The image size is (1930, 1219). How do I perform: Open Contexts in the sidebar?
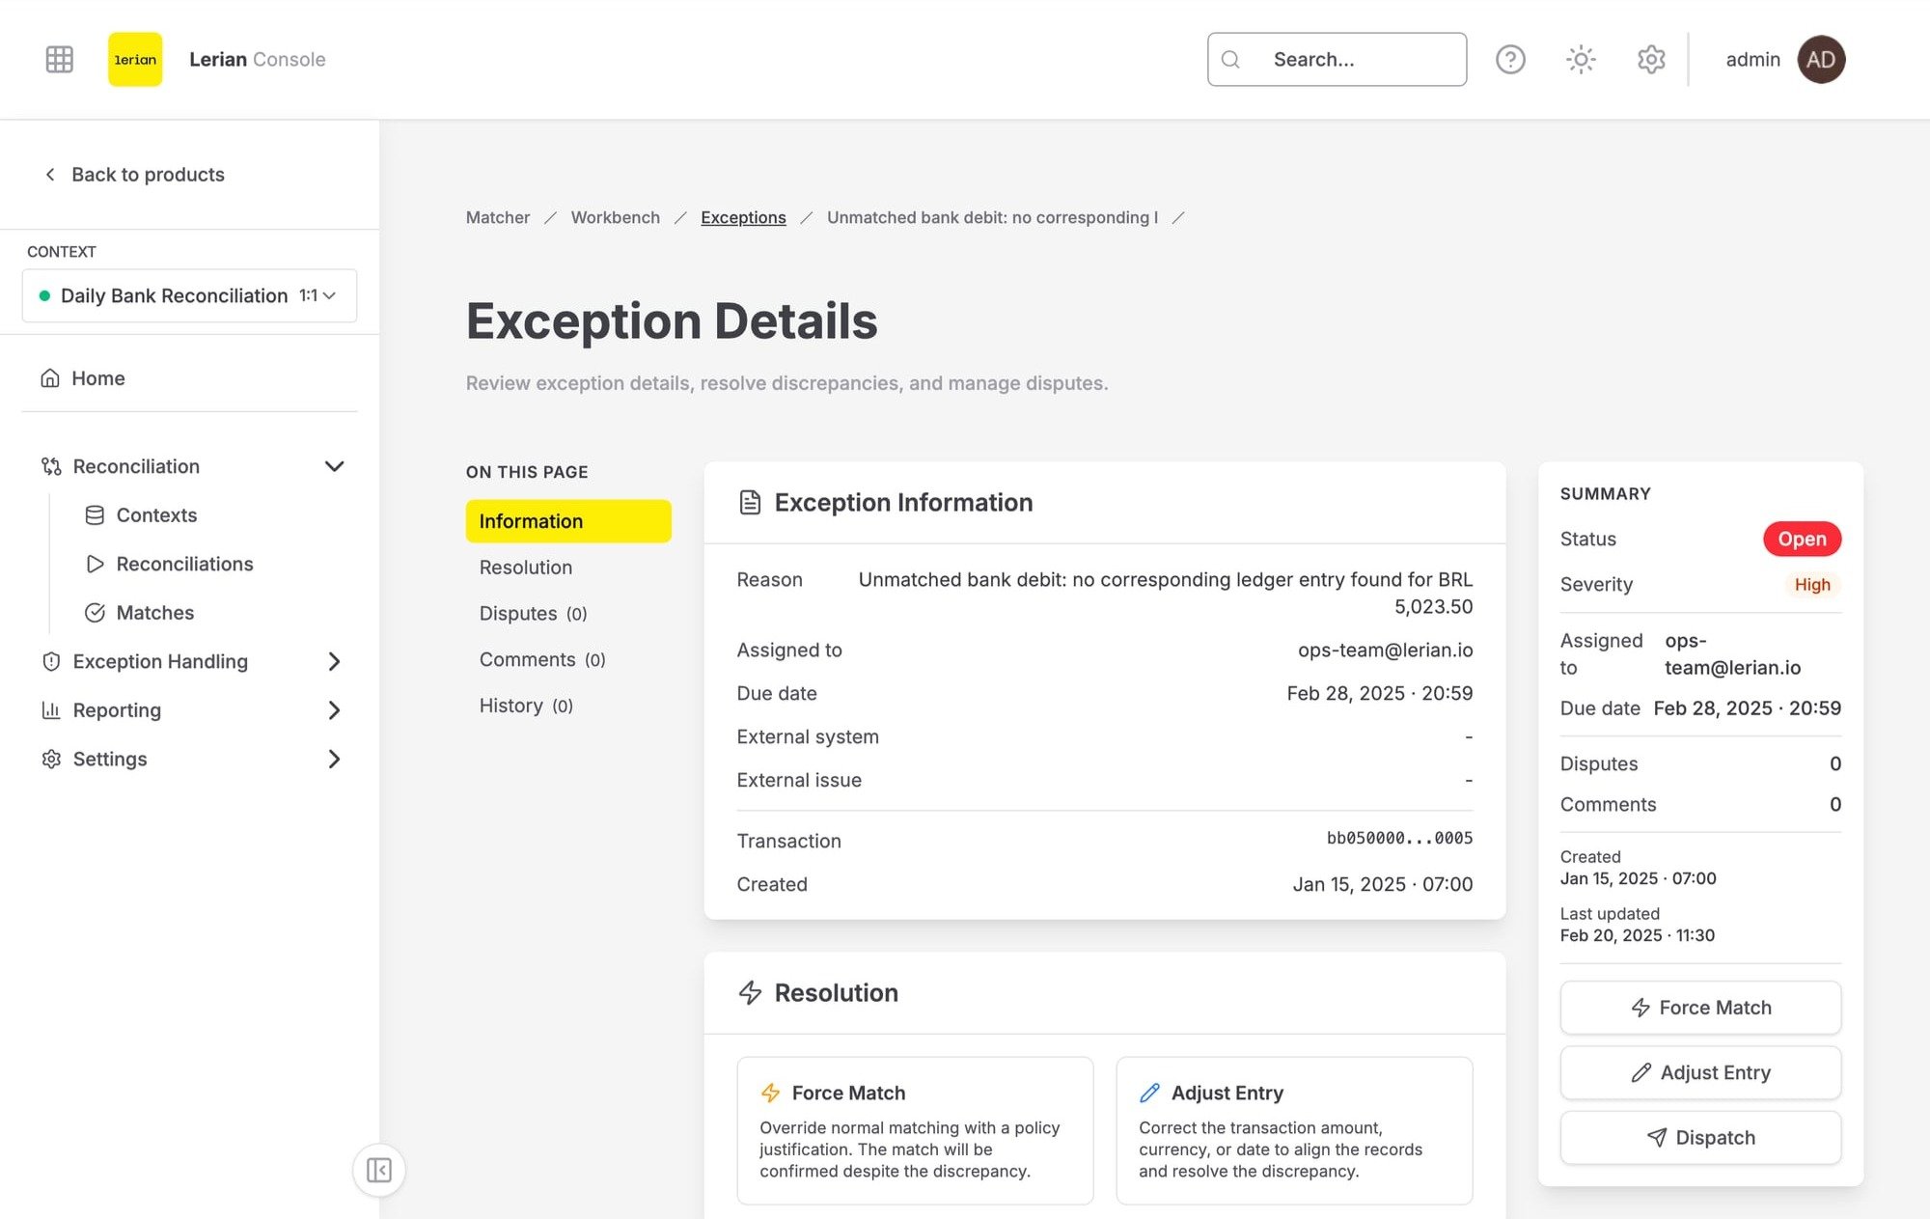click(156, 515)
